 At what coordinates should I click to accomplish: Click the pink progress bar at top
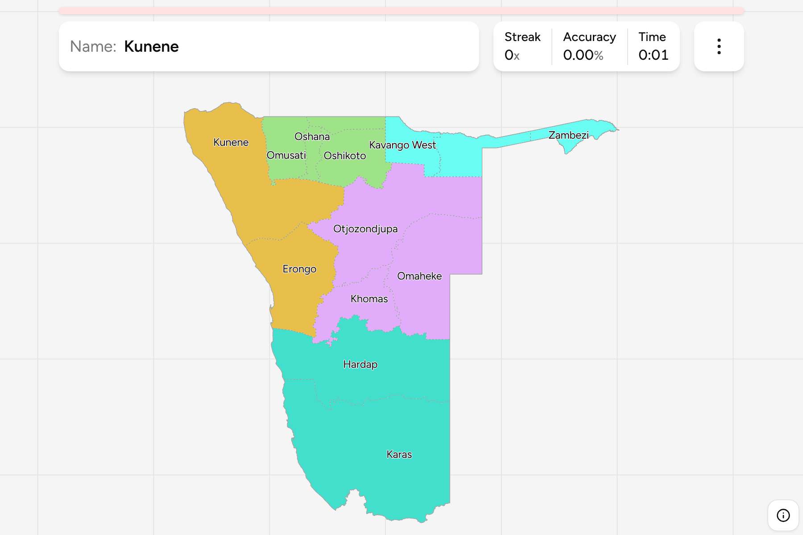click(x=401, y=11)
